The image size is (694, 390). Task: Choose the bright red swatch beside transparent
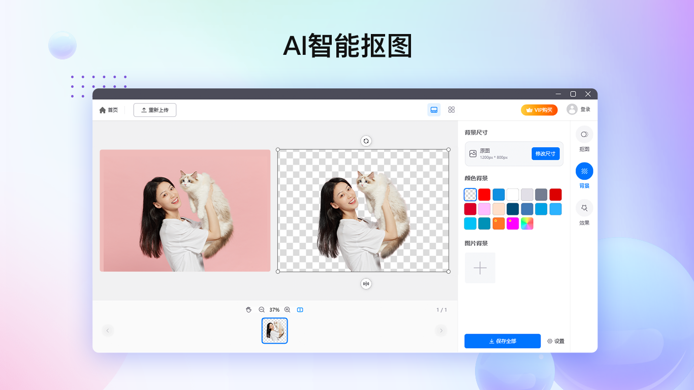coord(485,194)
